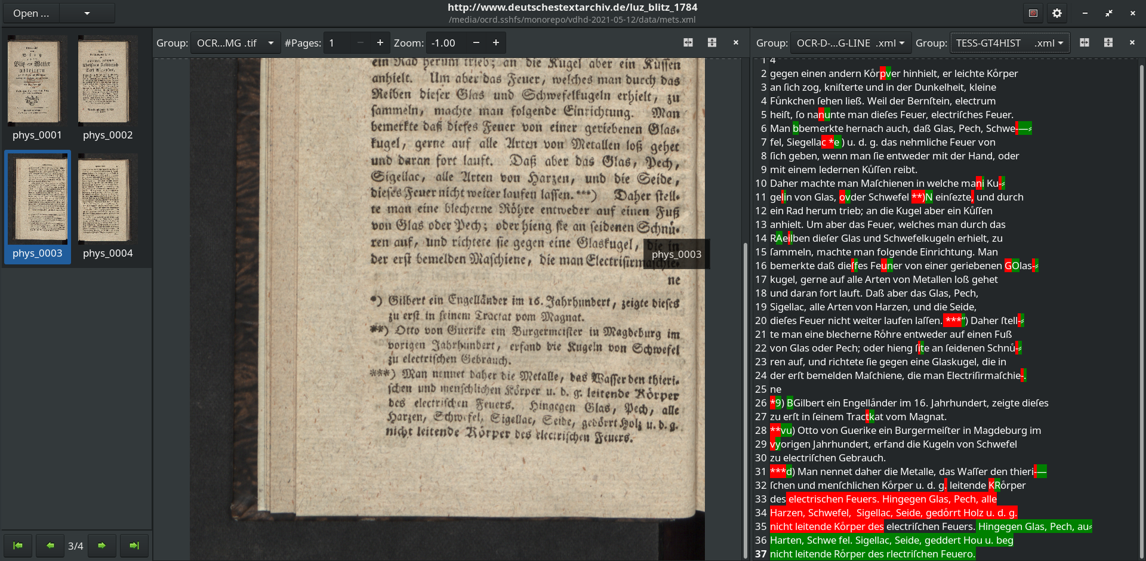The height and width of the screenshot is (561, 1146).
Task: Open the OCR...MG .tif group dropdown
Action: click(x=235, y=43)
